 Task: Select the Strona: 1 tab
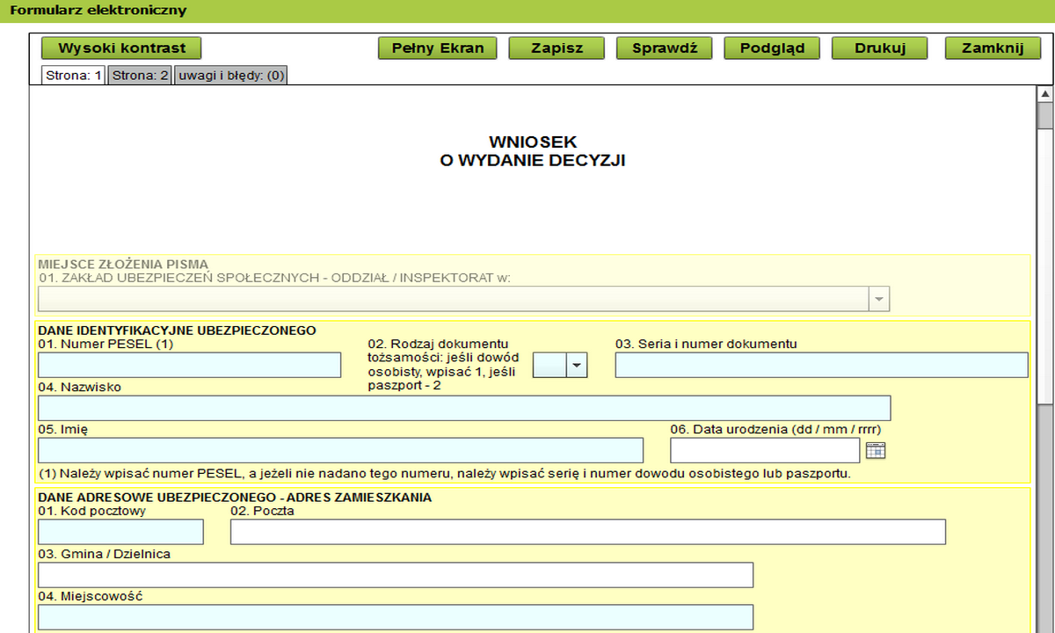(x=74, y=76)
